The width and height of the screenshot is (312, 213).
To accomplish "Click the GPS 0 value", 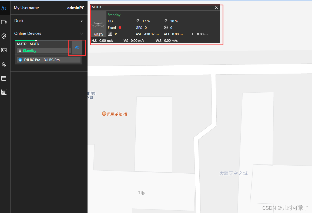I will point(146,28).
